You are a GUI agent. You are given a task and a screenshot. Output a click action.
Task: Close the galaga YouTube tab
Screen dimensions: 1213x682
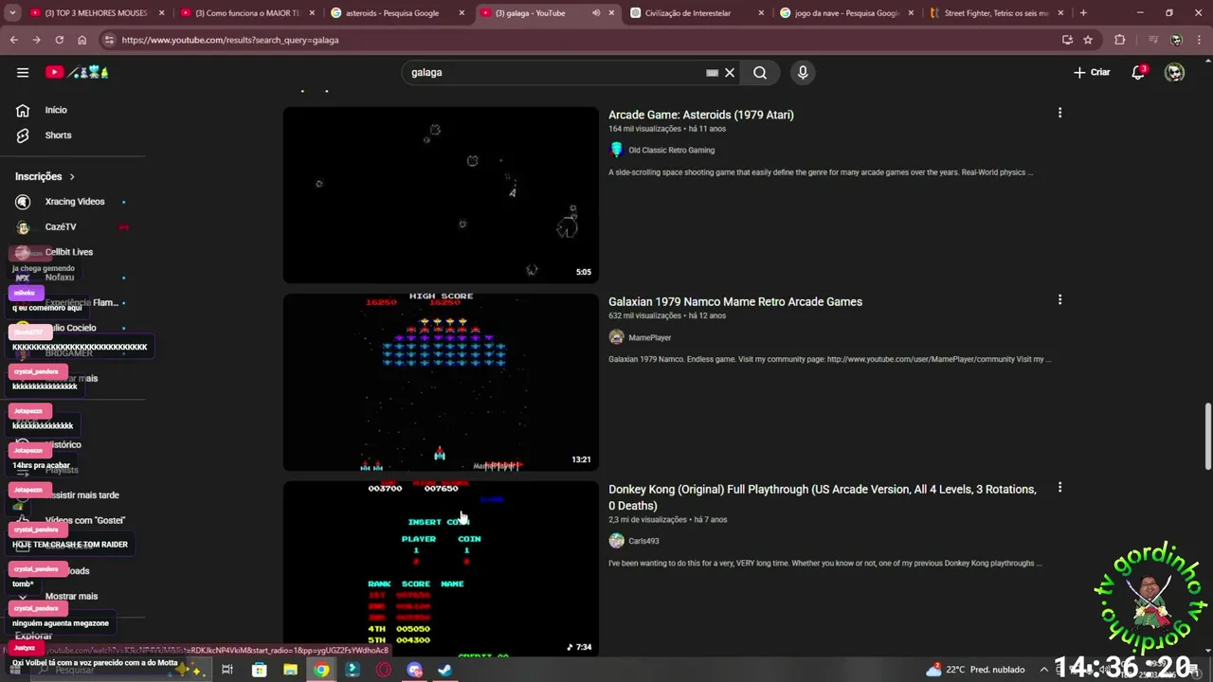[x=611, y=13]
